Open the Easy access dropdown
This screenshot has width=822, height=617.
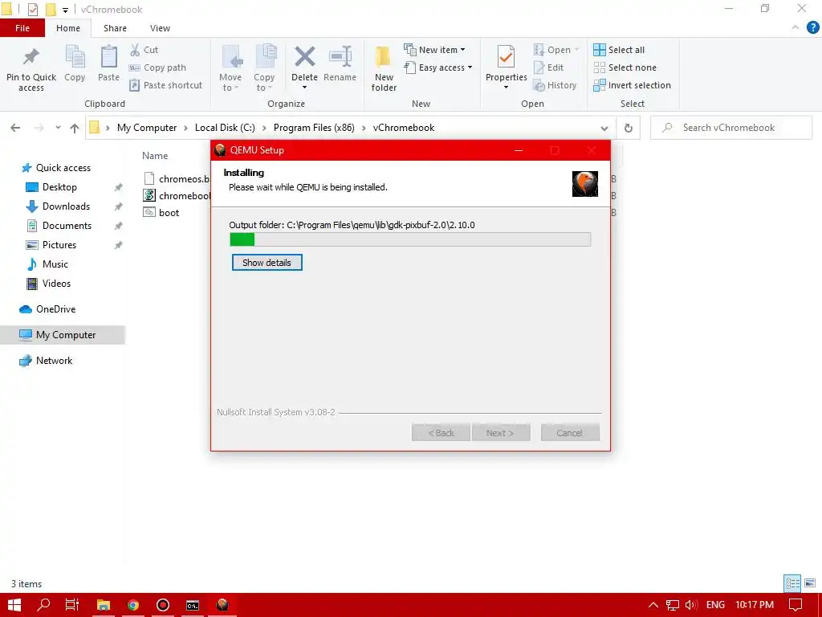click(x=438, y=67)
